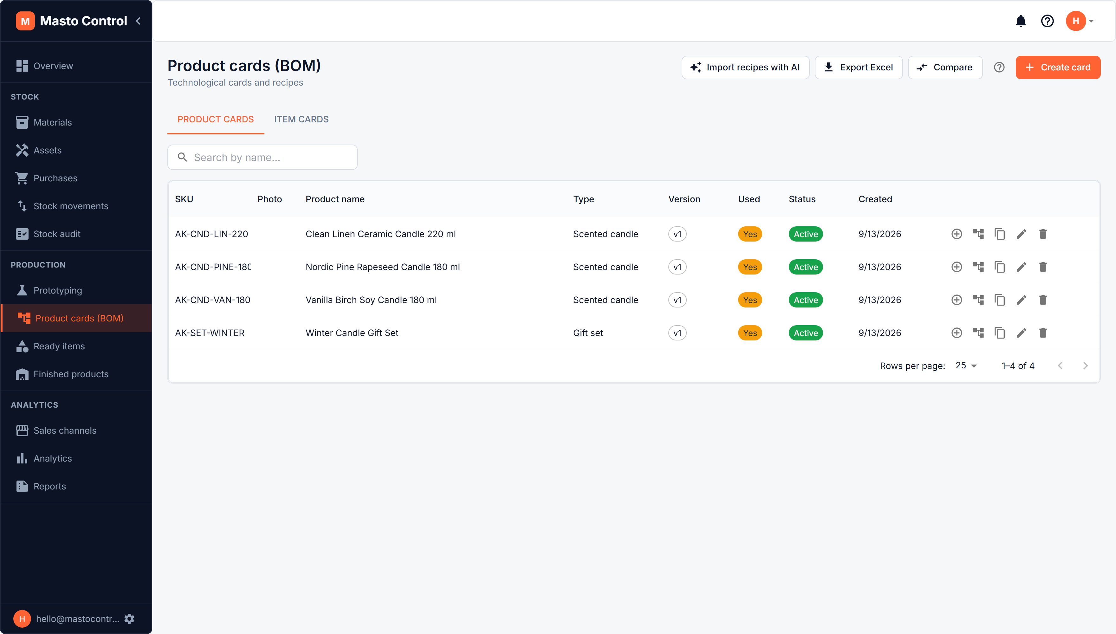The height and width of the screenshot is (634, 1116).
Task: Click add icon for Winter Candle Gift Set
Action: [x=957, y=333]
